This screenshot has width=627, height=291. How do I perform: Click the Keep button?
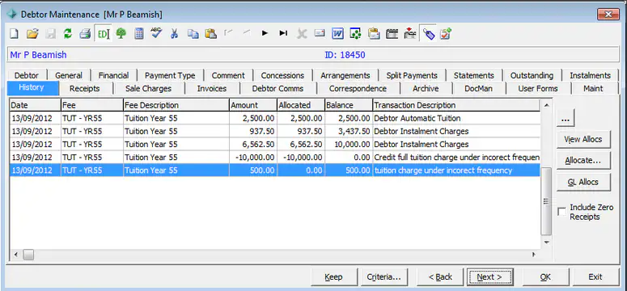click(333, 276)
